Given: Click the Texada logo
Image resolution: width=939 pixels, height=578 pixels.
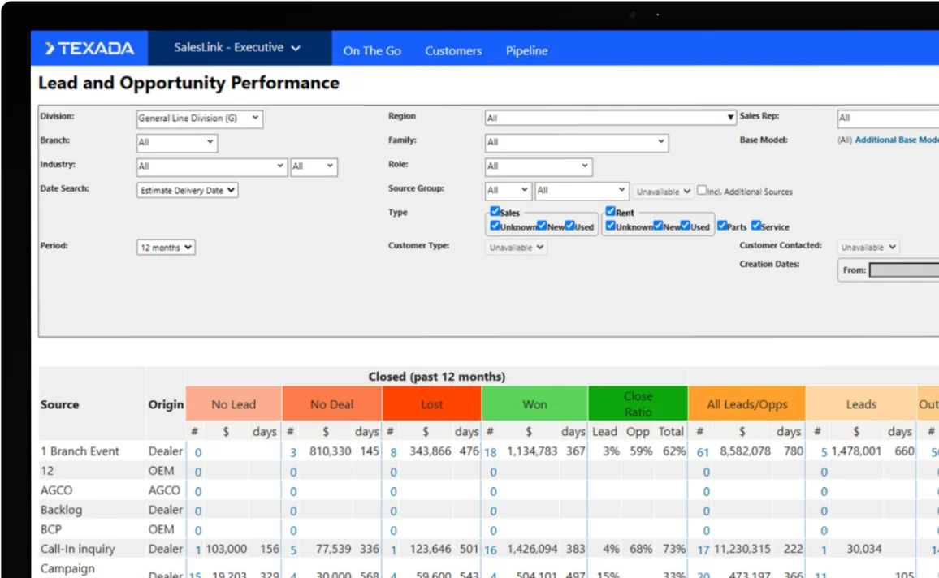Looking at the screenshot, I should click(89, 49).
